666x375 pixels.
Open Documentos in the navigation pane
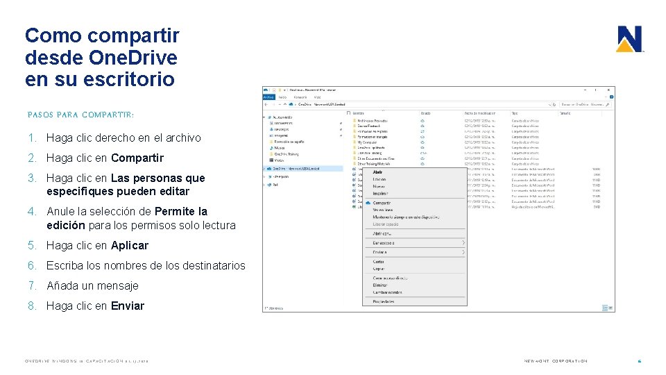pos(281,124)
